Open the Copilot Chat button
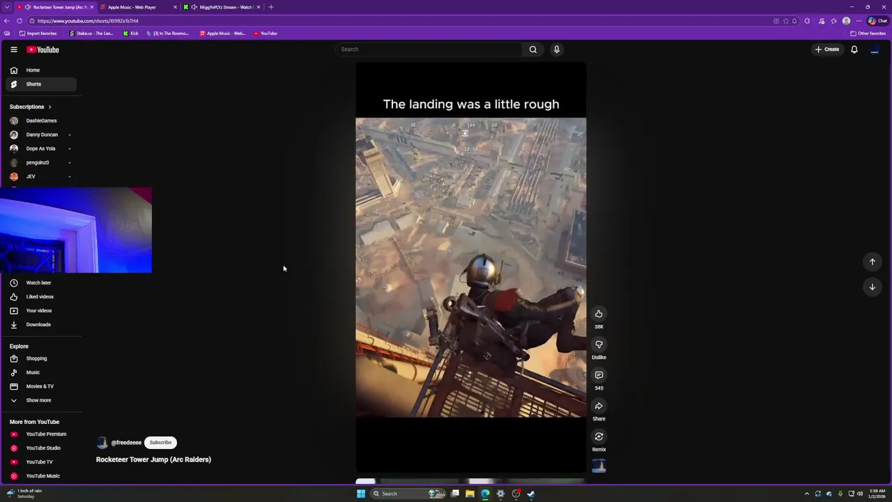Image resolution: width=892 pixels, height=502 pixels. pyautogui.click(x=877, y=21)
